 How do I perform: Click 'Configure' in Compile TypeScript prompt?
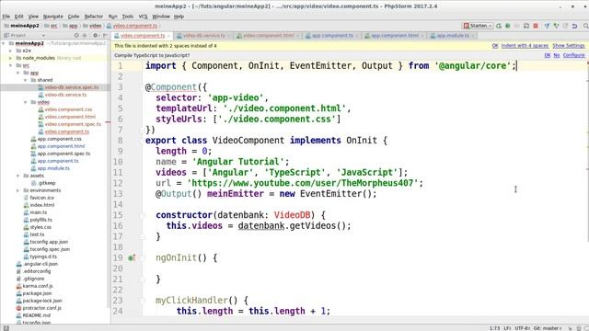coord(573,55)
